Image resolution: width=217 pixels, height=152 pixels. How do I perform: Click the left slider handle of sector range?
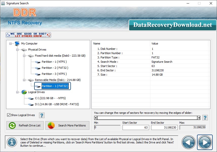tap(96, 118)
